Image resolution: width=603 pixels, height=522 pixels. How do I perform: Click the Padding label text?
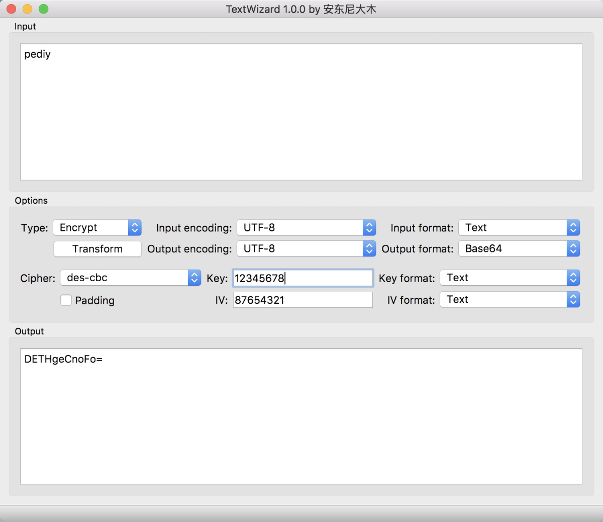coord(95,301)
